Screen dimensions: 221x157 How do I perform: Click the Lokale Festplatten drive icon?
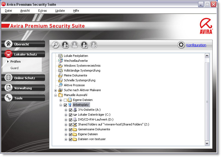click(61, 56)
